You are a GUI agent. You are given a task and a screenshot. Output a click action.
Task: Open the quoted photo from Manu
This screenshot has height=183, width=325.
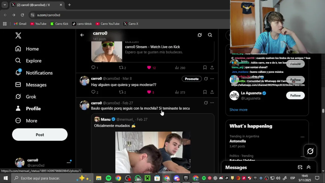(153, 152)
